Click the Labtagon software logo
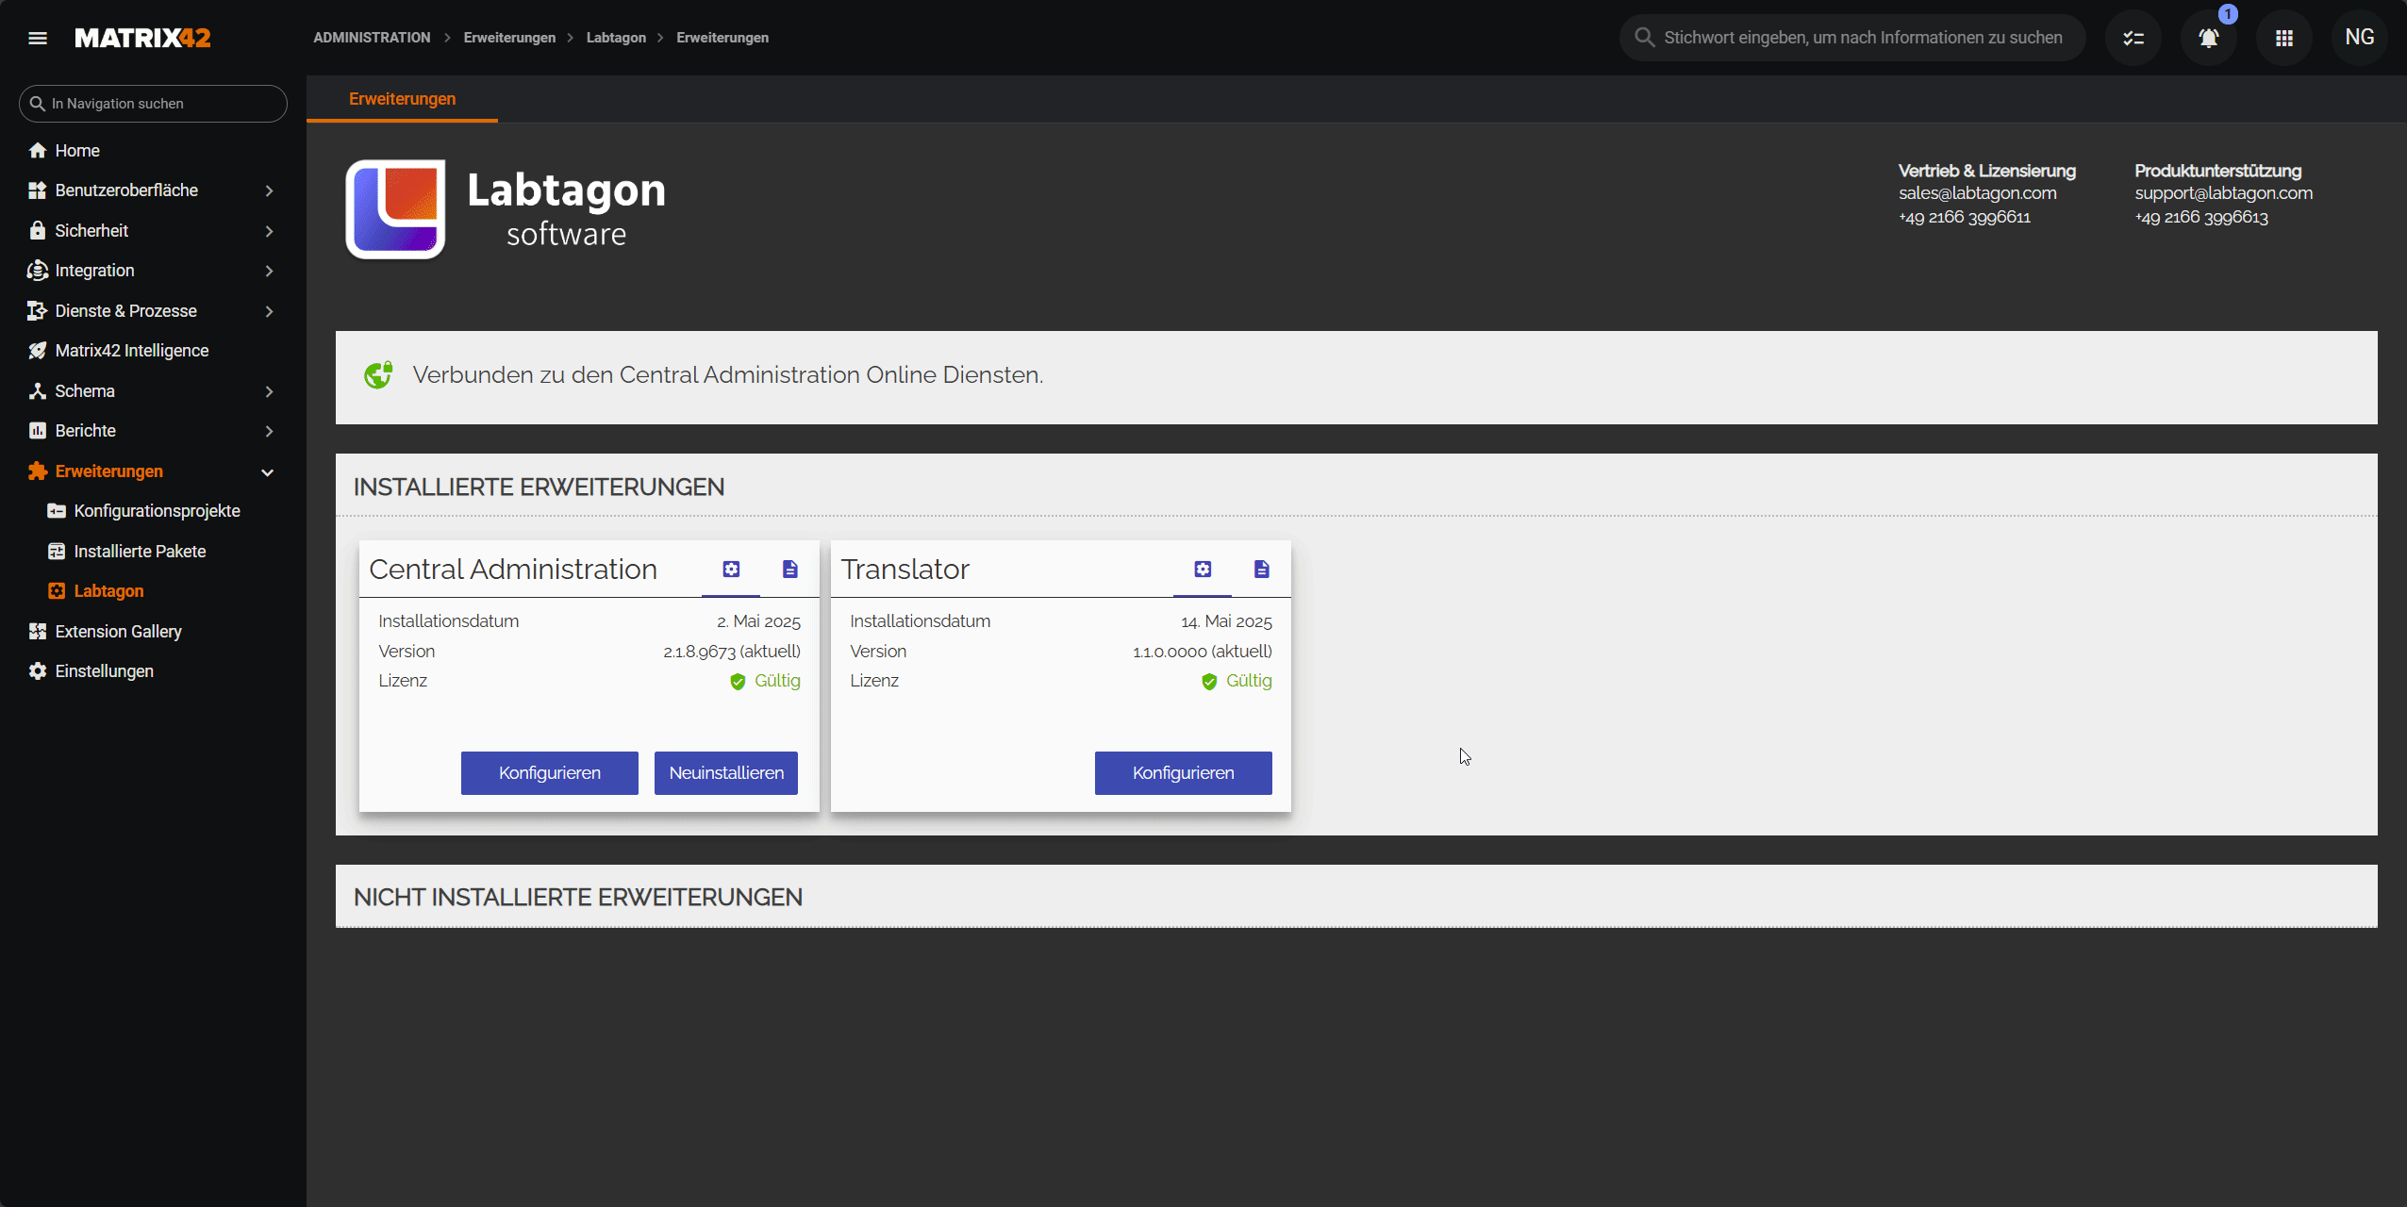This screenshot has width=2407, height=1207. 506,209
